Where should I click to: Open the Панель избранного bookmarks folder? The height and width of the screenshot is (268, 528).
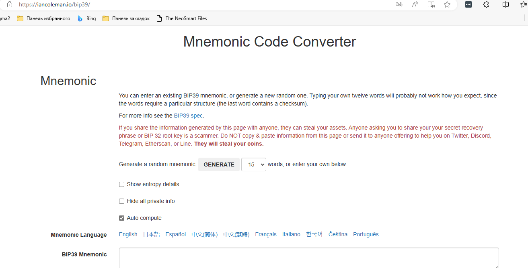43,18
